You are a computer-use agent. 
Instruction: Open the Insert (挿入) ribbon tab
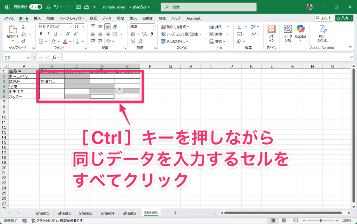37,18
